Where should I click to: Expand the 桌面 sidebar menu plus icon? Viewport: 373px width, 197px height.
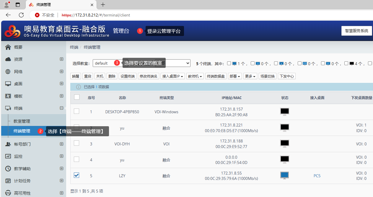tap(61, 84)
